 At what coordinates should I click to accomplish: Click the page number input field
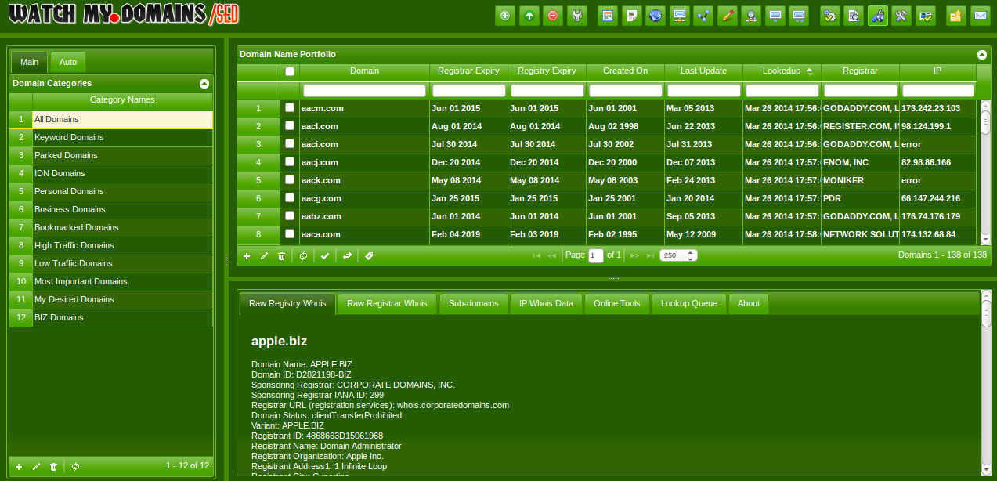596,255
